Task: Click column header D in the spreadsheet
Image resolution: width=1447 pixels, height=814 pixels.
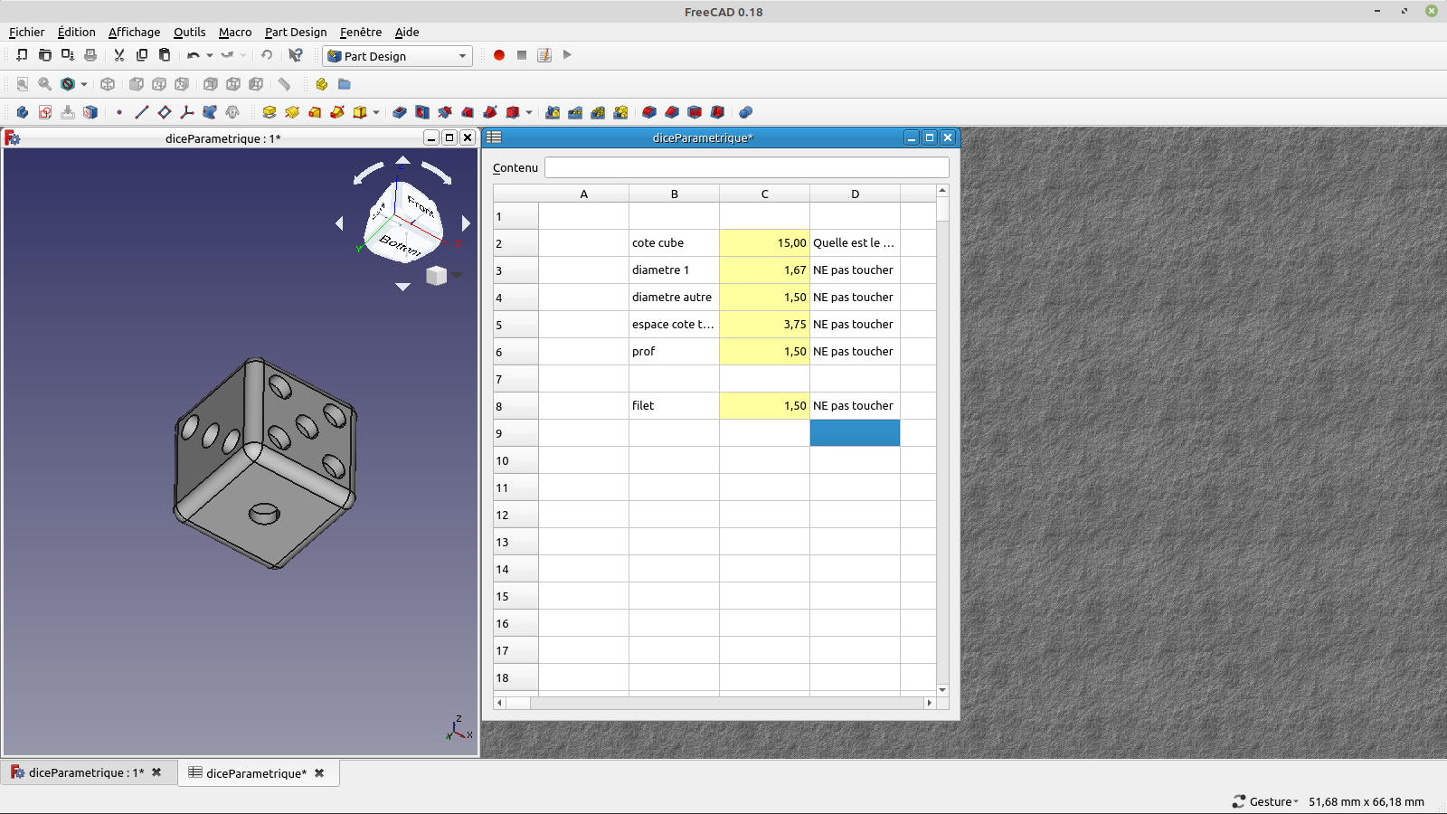Action: pyautogui.click(x=855, y=194)
